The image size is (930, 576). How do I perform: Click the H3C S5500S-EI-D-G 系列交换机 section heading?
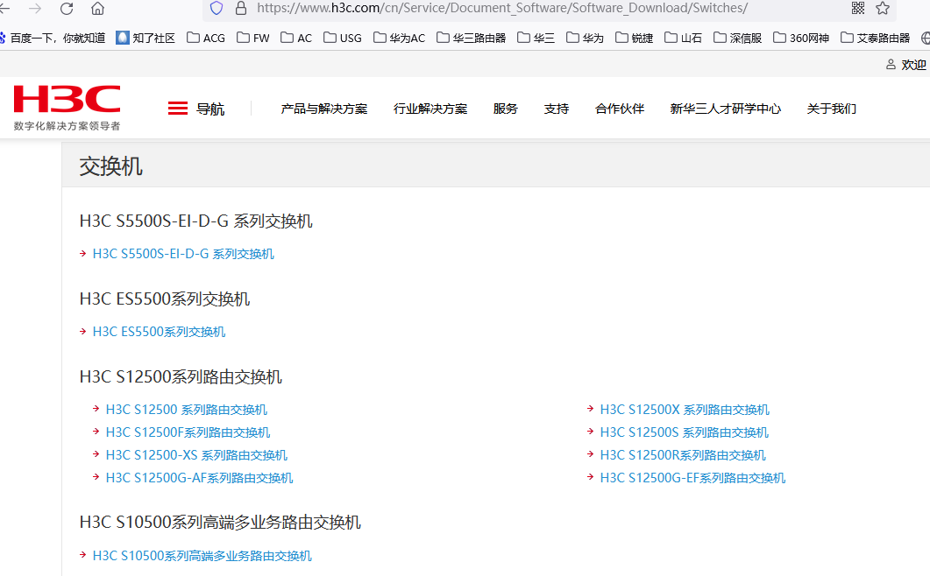[195, 221]
